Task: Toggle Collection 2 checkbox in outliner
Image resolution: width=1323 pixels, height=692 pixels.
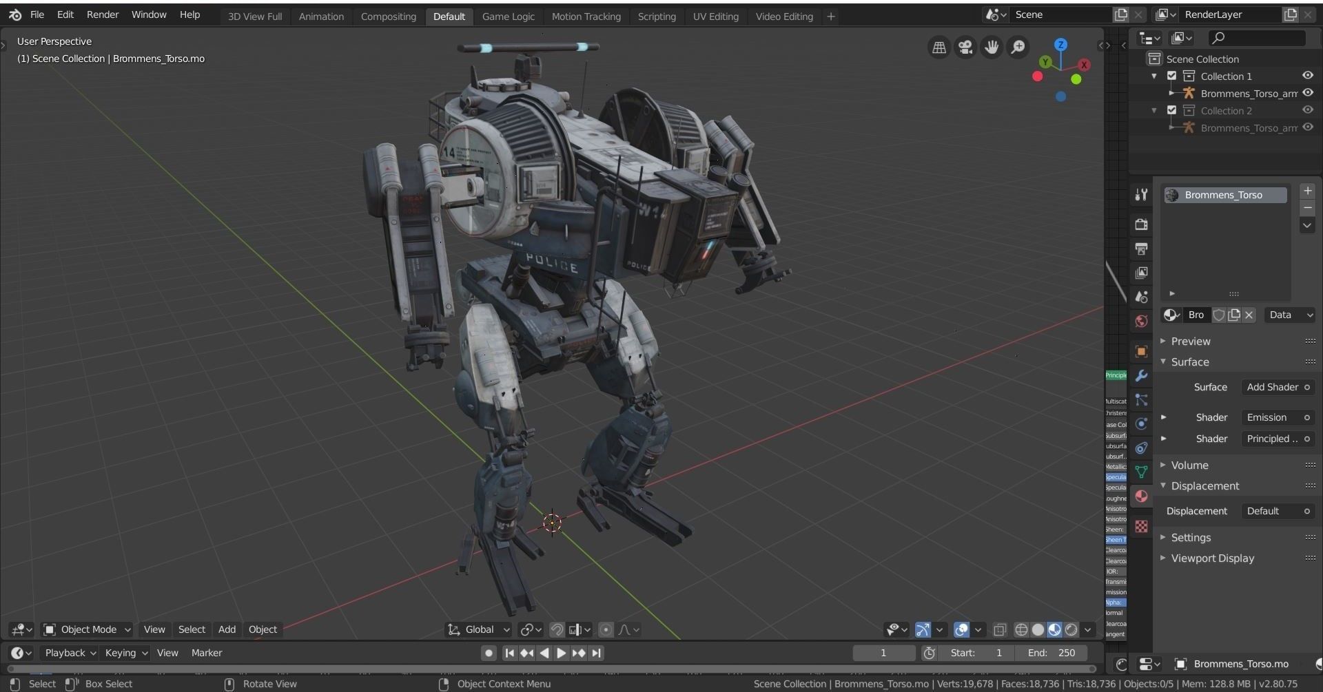Action: pos(1171,110)
